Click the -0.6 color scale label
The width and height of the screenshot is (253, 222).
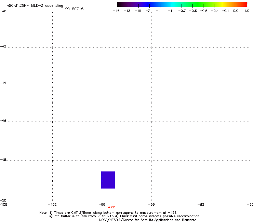pos(193,11)
